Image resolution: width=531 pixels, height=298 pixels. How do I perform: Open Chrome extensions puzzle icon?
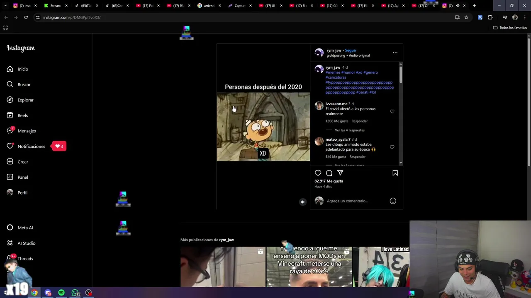[490, 17]
